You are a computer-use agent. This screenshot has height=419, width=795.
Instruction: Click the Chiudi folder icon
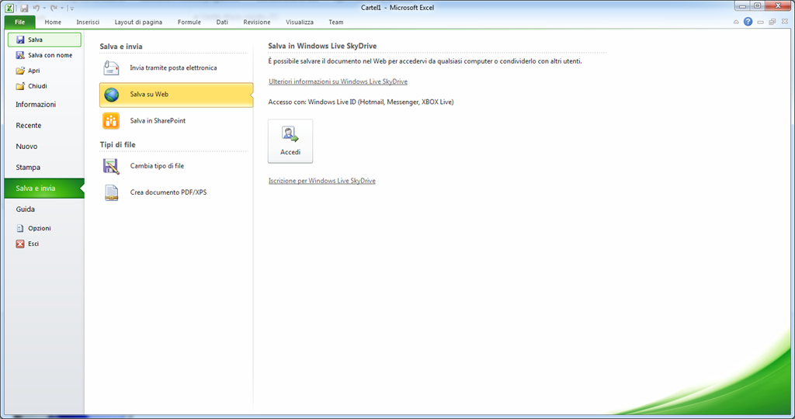20,86
